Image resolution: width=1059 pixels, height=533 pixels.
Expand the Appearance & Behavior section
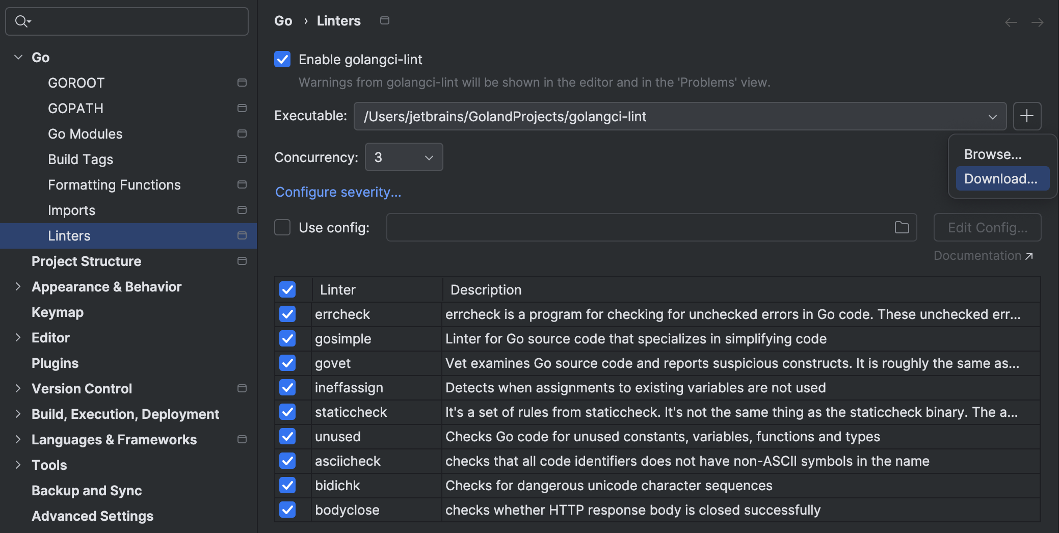click(x=18, y=286)
